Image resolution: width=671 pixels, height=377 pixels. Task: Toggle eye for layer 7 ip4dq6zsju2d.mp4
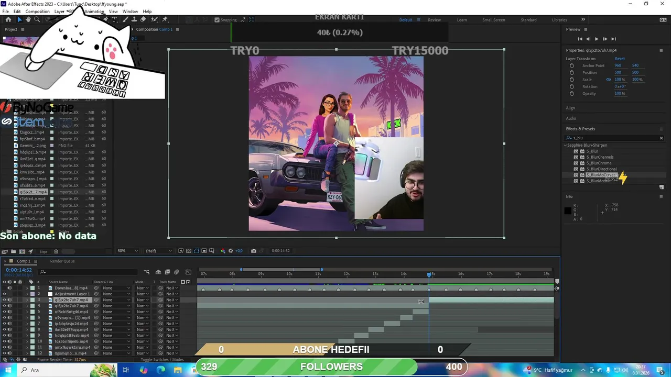coord(4,324)
